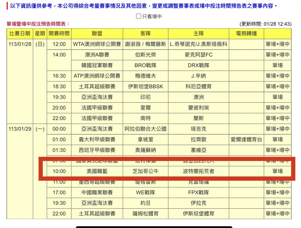The image size is (301, 228).
Task: Select the 中國職業聯賽 league cell
Action: (97, 192)
